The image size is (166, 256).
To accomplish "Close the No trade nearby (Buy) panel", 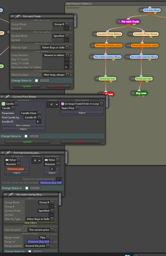I will pyautogui.click(x=6, y=195).
